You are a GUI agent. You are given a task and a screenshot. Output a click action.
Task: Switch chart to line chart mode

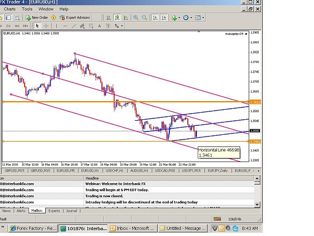click(x=126, y=18)
